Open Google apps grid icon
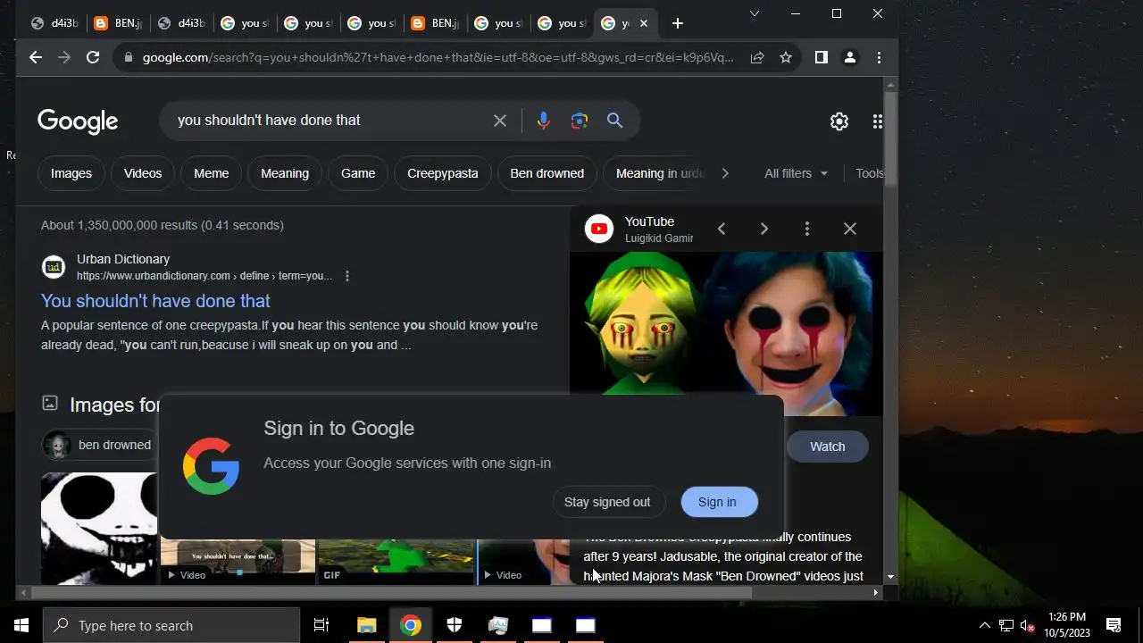Screen dimensions: 1143x643 878,121
